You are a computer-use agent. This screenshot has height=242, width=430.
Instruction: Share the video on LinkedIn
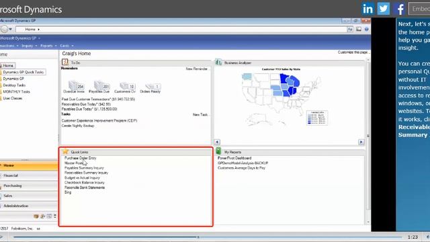368,9
